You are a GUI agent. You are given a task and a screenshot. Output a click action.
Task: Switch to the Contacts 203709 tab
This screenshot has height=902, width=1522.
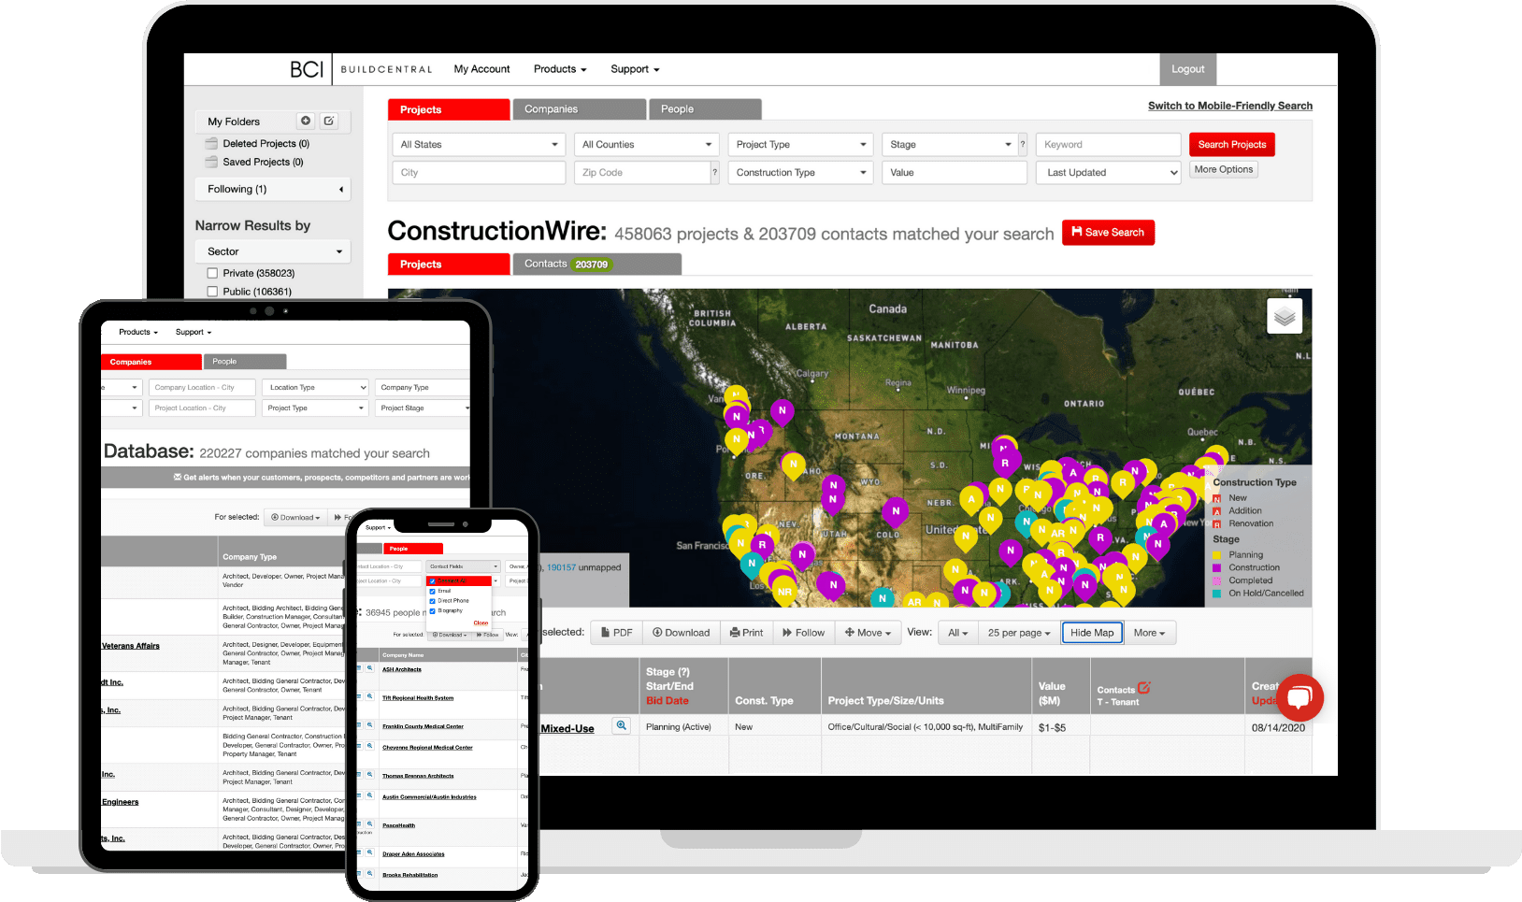point(596,264)
